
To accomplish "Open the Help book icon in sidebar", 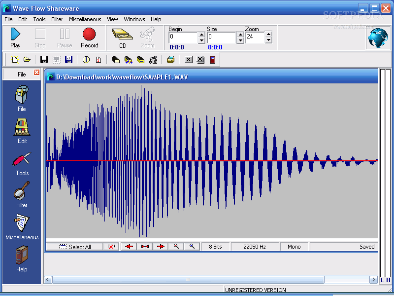I will (x=22, y=259).
